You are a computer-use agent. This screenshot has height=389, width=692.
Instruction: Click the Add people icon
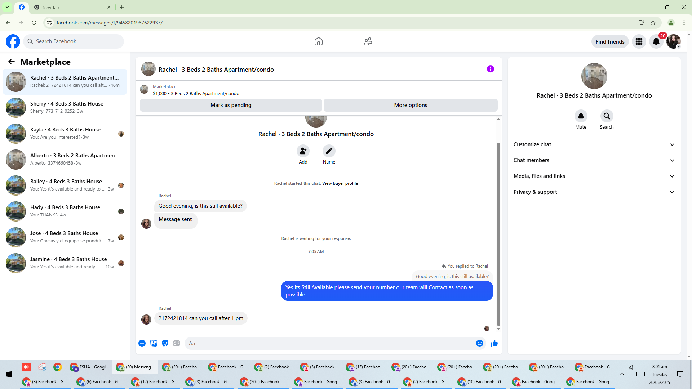click(x=303, y=151)
